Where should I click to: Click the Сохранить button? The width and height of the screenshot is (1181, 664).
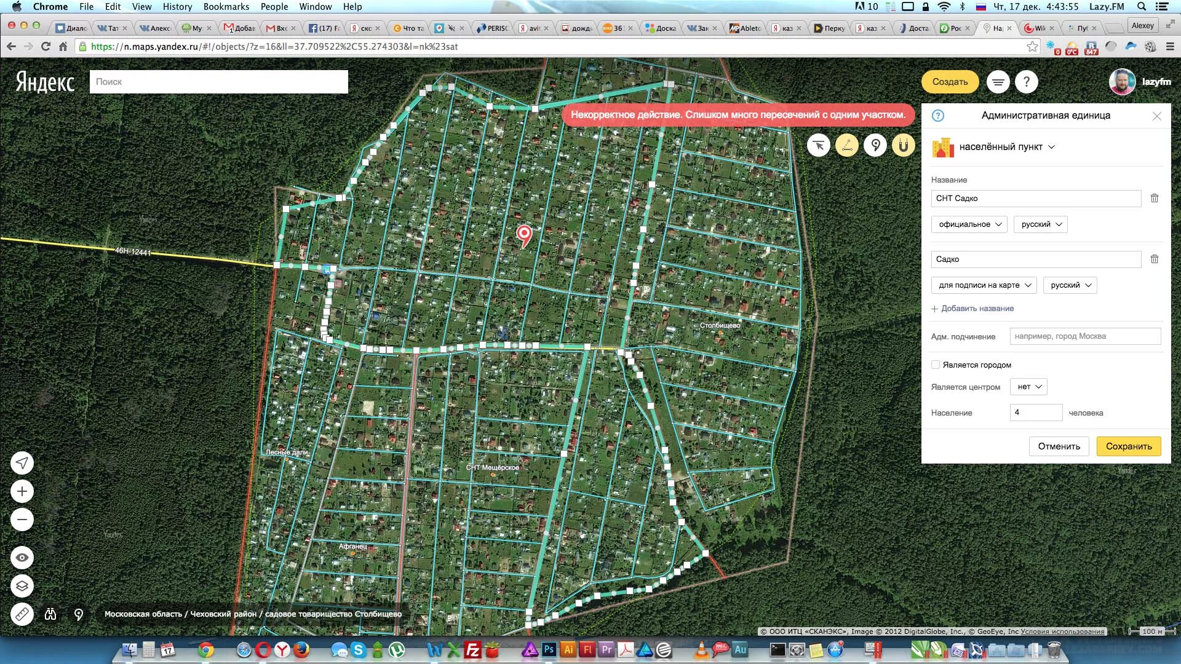[x=1129, y=446]
